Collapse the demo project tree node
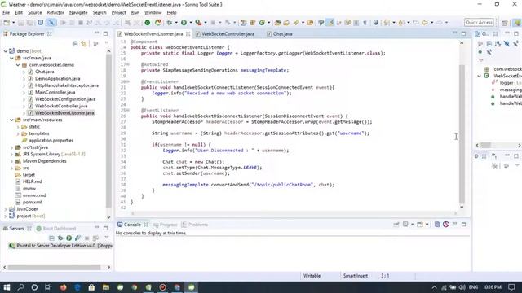Viewport: 522px width, 293px height. [6, 51]
